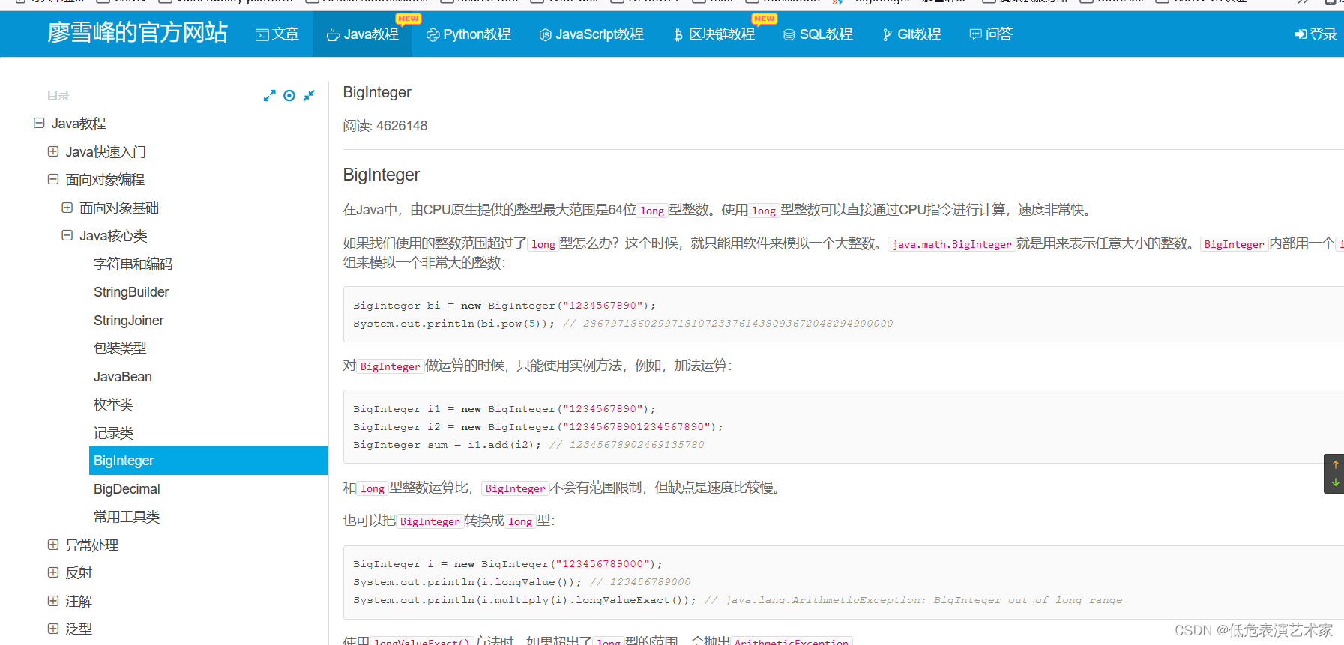Select the highlighted BigInteger chapter
The height and width of the screenshot is (645, 1344).
pyautogui.click(x=208, y=461)
